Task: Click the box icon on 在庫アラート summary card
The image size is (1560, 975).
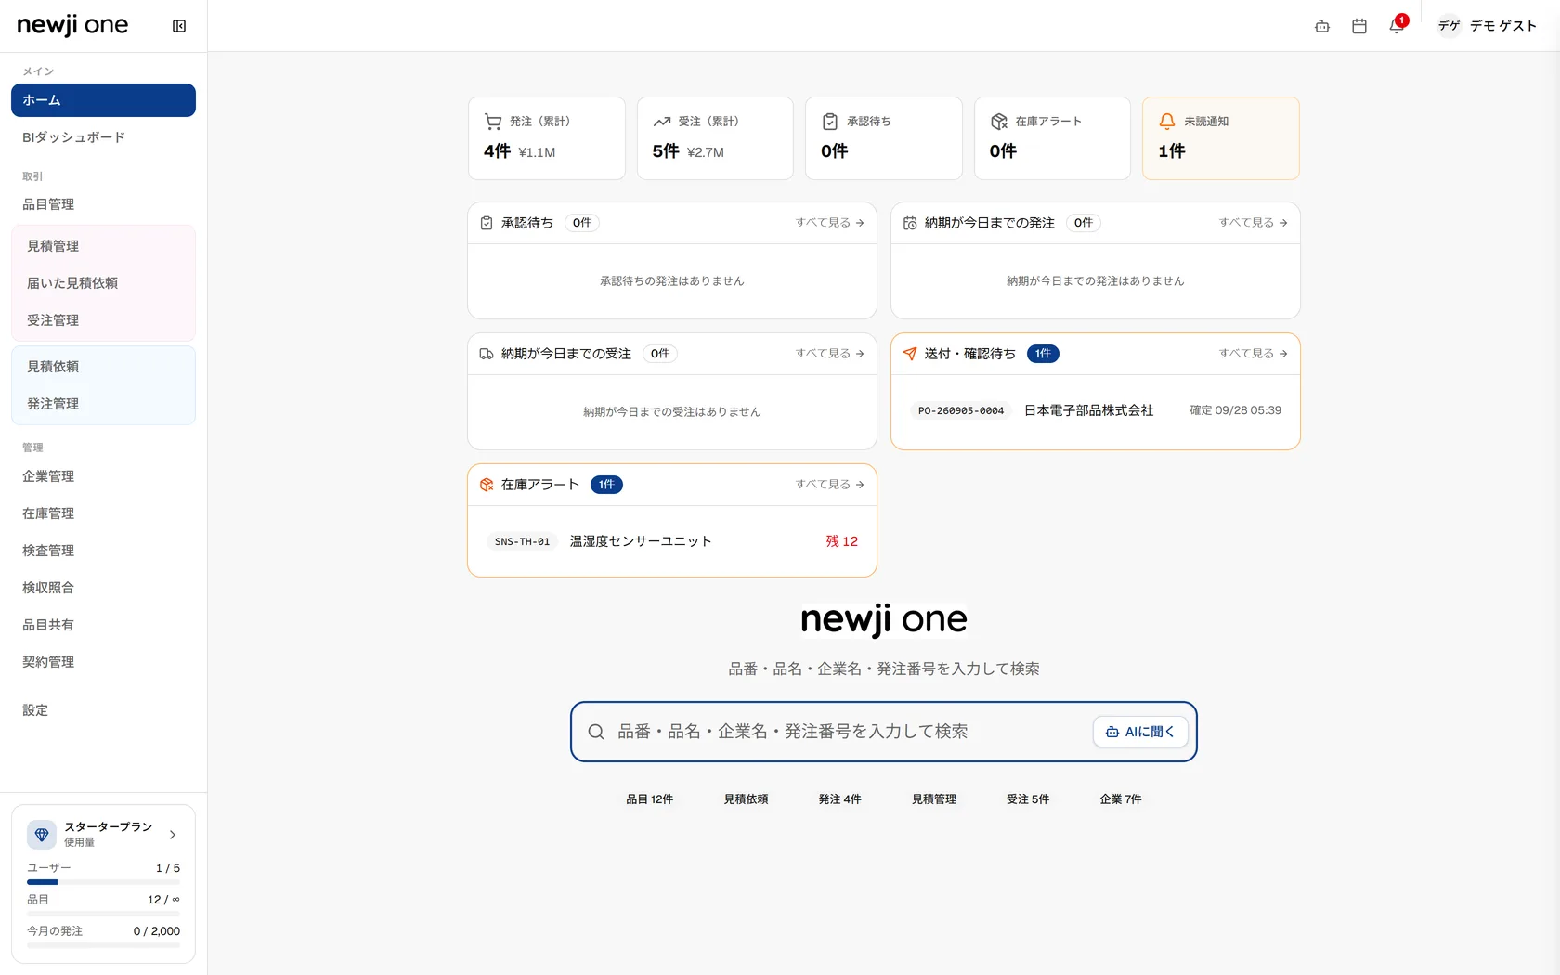Action: [999, 122]
